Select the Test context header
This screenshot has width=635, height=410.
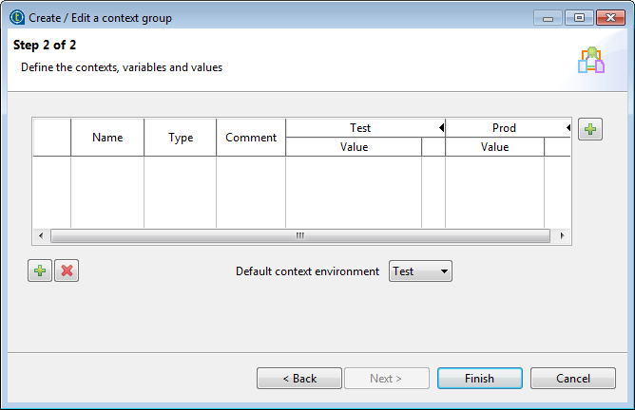360,128
